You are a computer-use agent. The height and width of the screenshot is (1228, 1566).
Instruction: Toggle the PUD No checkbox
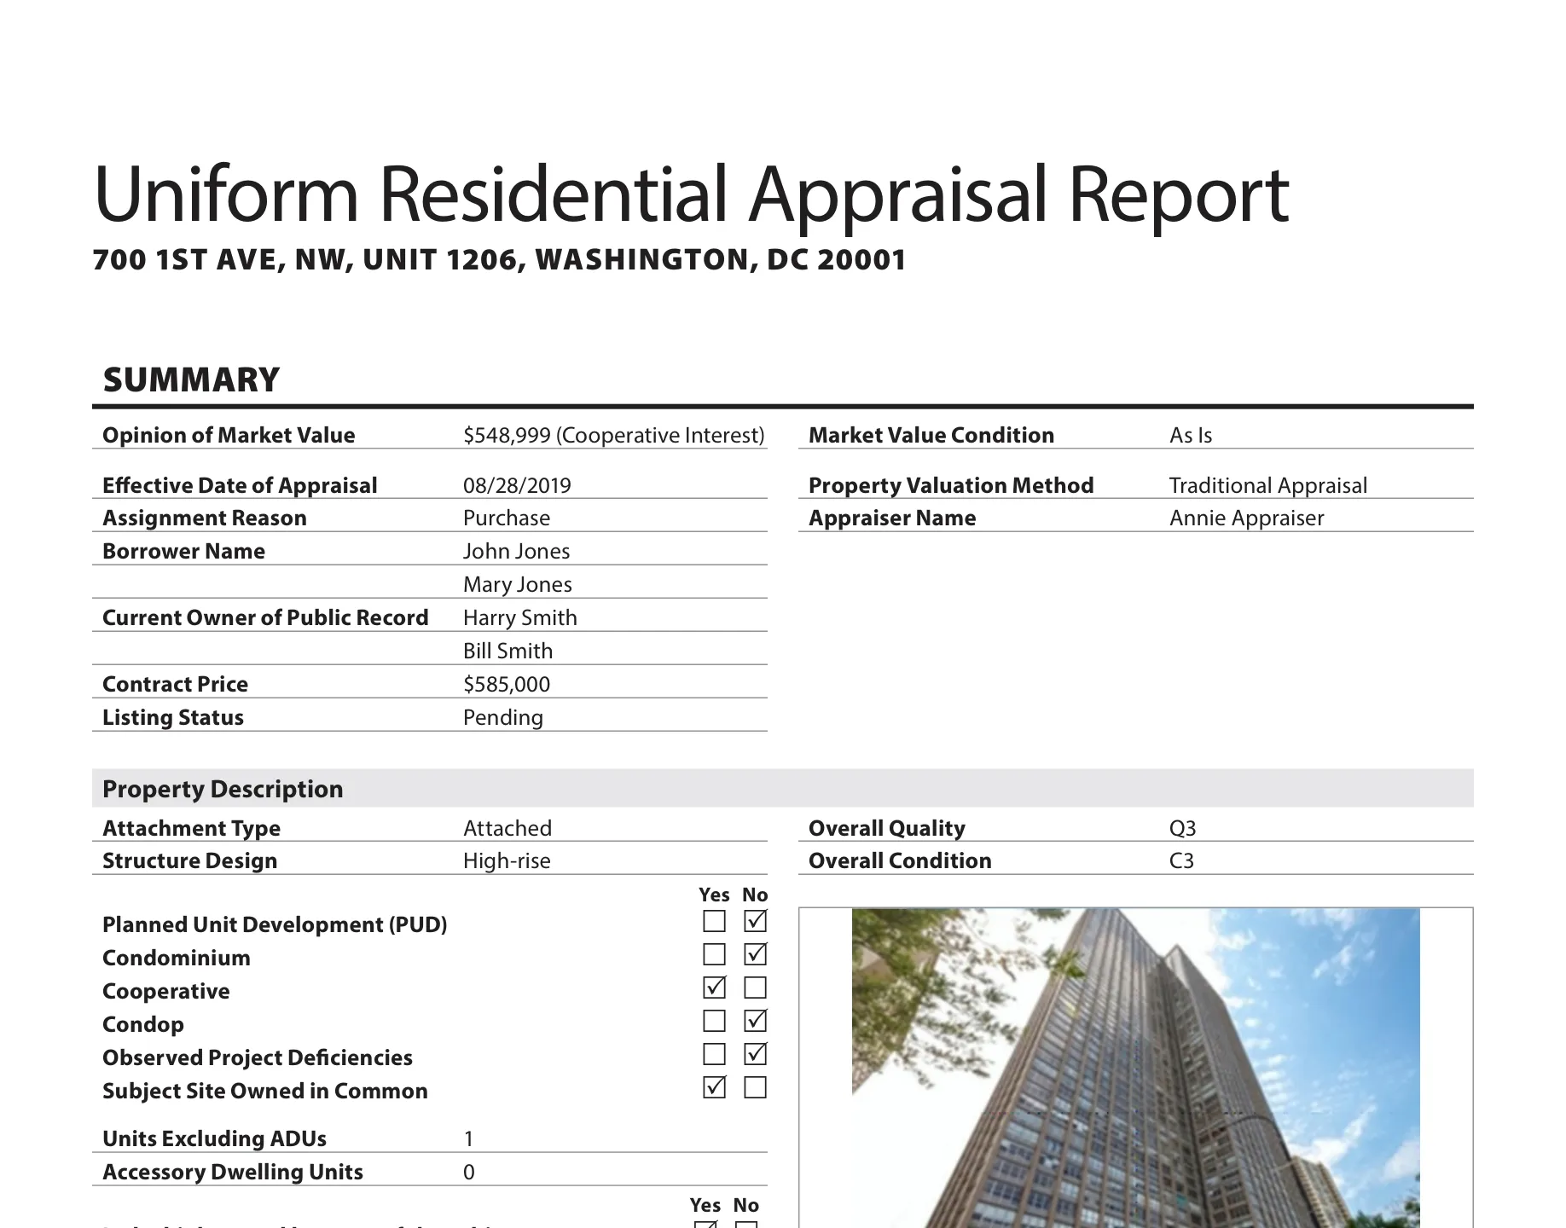(755, 922)
